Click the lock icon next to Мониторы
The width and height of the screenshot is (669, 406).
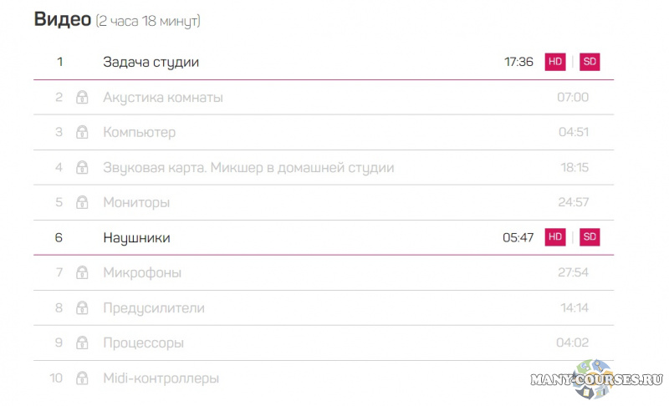click(83, 203)
